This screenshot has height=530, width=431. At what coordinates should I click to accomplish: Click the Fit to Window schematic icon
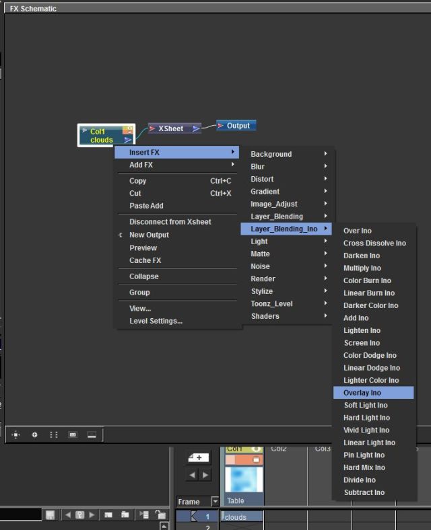[x=15, y=435]
